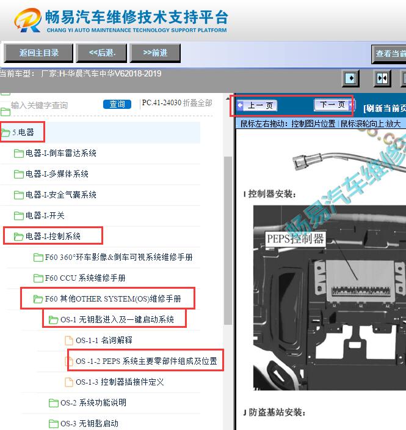Collapse F60 其他OTHER SYSTEM(OS)维修手册 folder
The image size is (406, 430).
[x=113, y=298]
